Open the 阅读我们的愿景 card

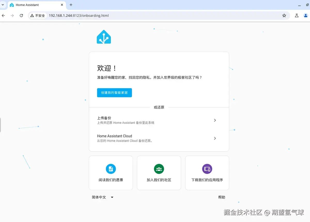point(111,173)
